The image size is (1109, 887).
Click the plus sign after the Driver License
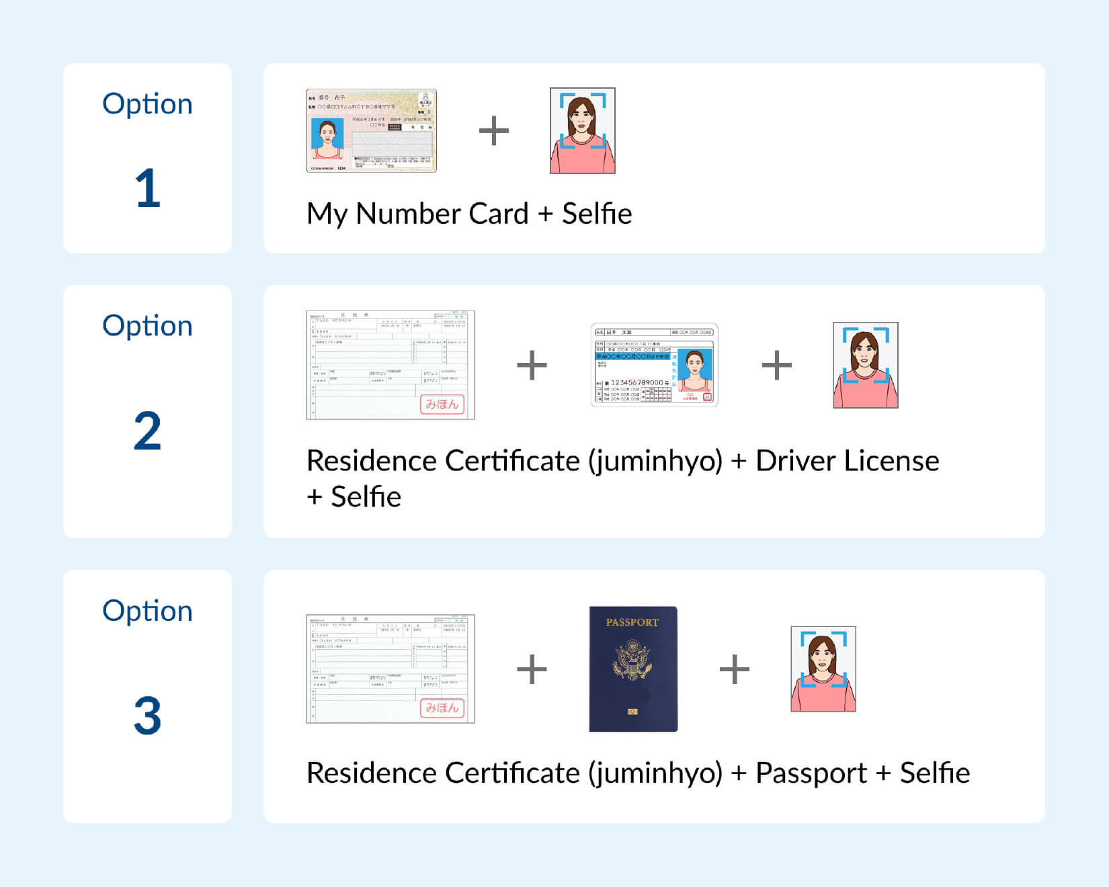[776, 366]
